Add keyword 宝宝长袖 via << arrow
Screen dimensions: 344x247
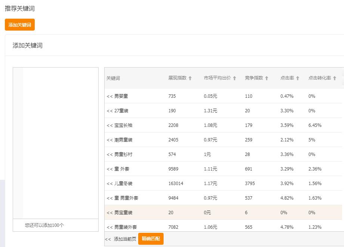[x=109, y=125]
